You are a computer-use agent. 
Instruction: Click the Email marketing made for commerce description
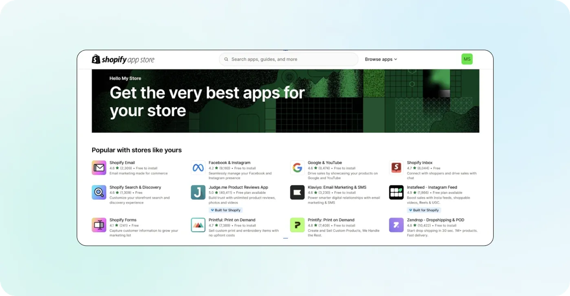139,173
